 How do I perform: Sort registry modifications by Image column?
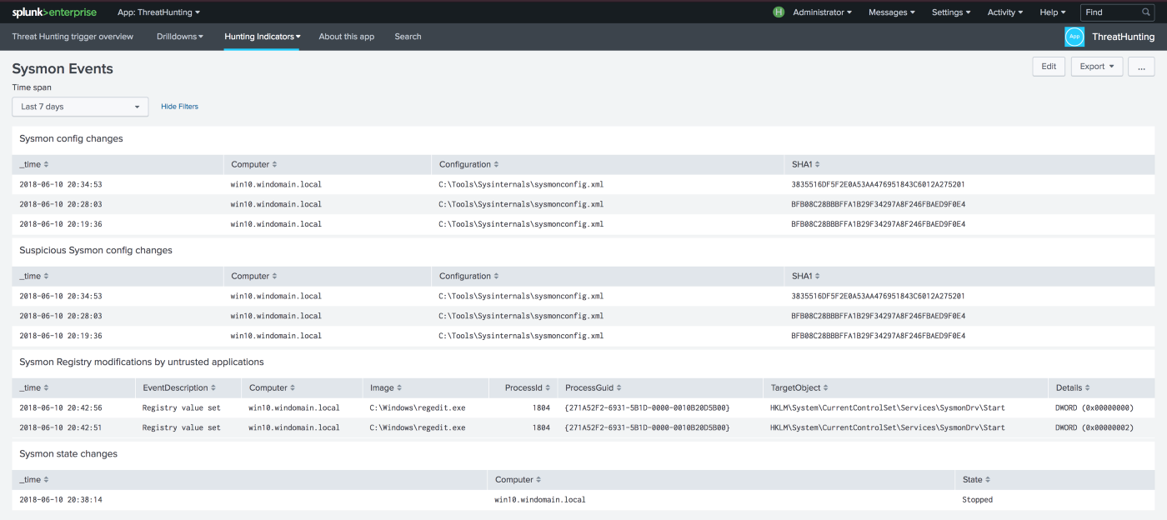[x=386, y=387]
